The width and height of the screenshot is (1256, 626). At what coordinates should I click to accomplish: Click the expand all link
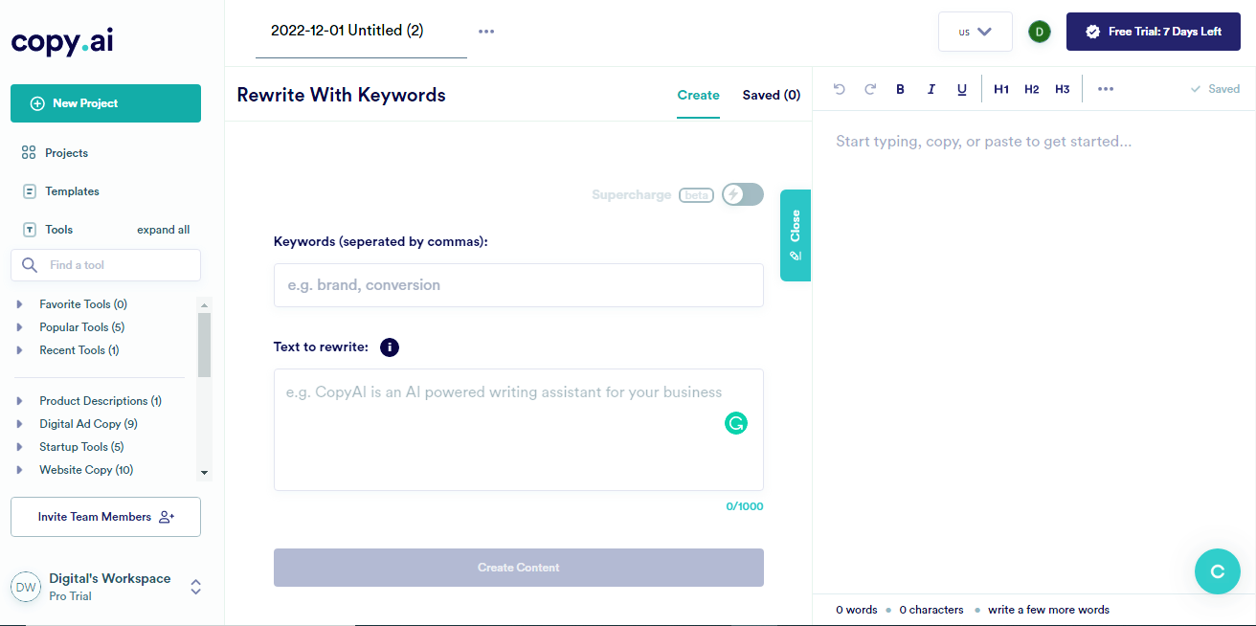click(x=164, y=230)
